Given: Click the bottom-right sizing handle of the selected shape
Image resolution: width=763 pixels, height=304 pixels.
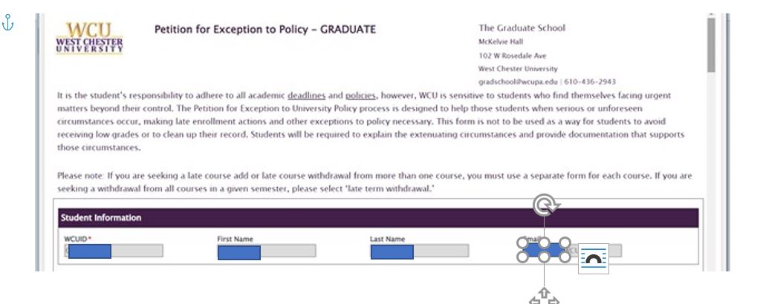Looking at the screenshot, I should 565,257.
